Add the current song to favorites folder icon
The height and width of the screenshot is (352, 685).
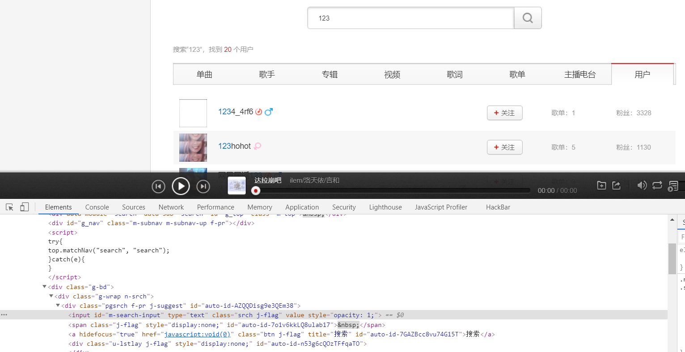tap(601, 185)
